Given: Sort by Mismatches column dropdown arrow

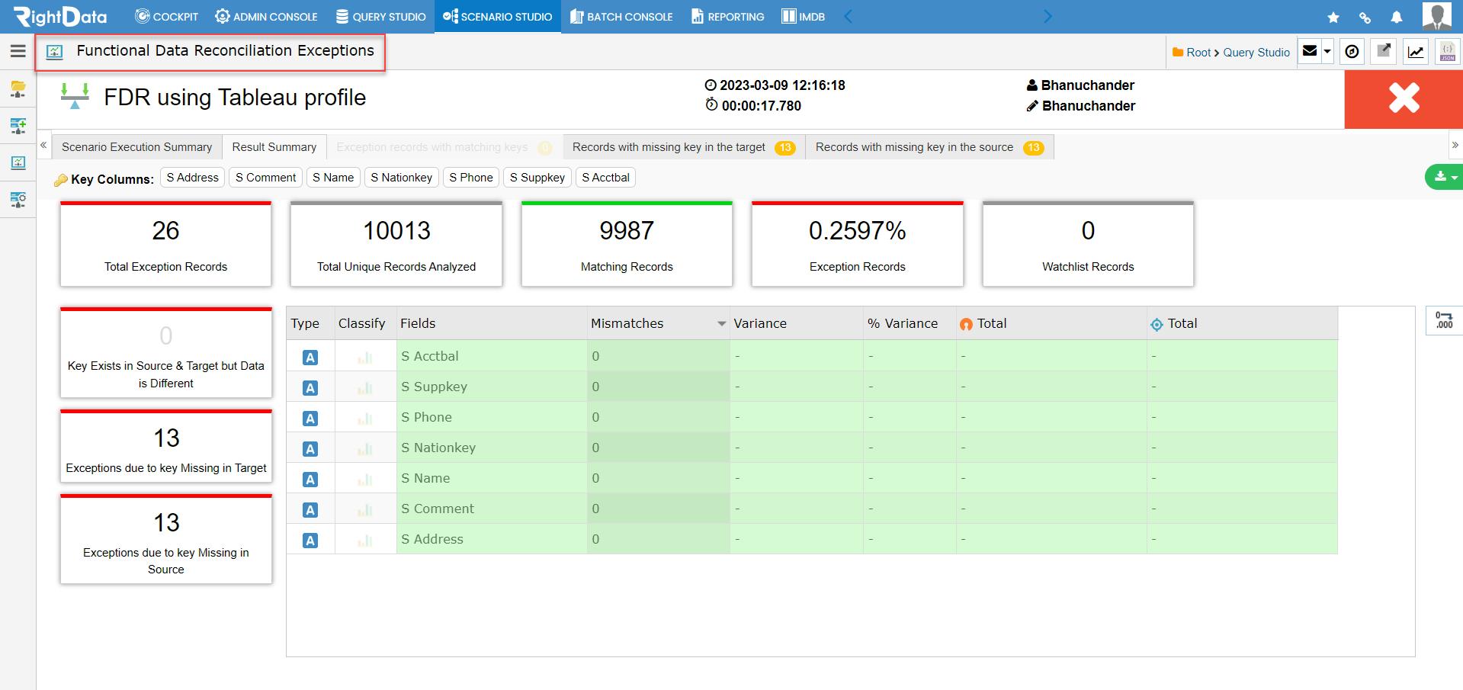Looking at the screenshot, I should click(721, 324).
